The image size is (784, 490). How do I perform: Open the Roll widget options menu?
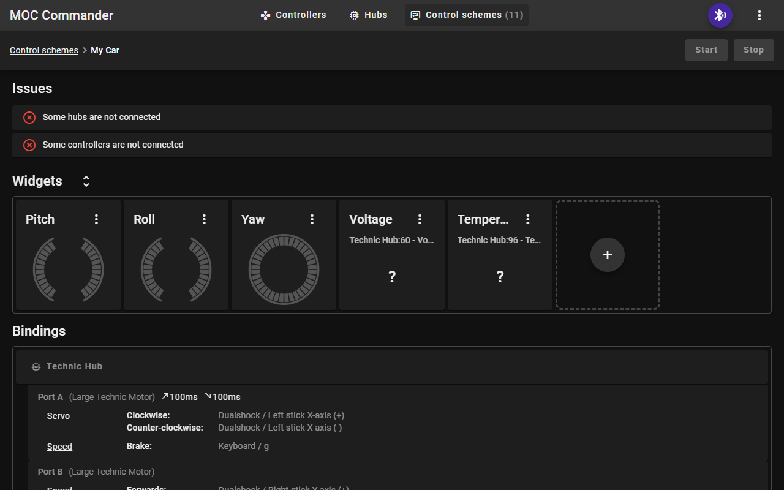tap(204, 219)
